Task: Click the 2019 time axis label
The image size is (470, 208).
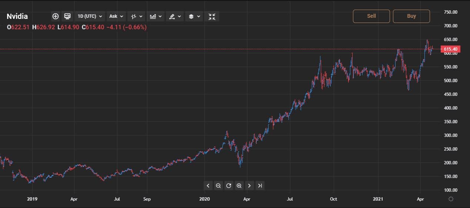Action: [33, 199]
